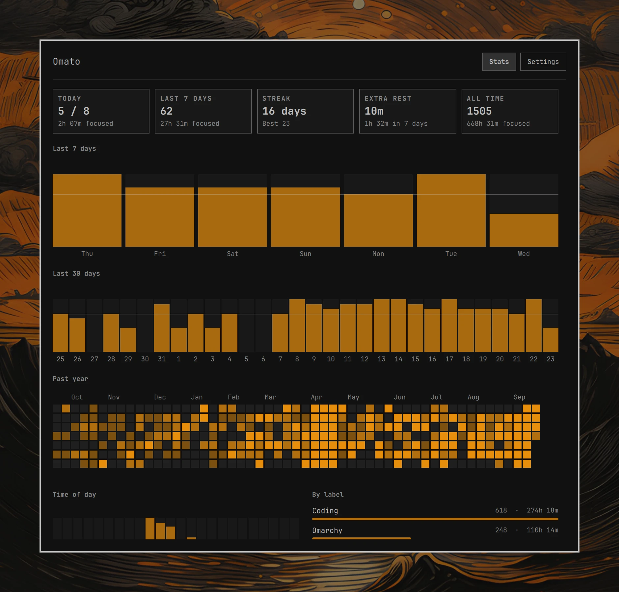Click the day 13 bar in Last 30 days
Image resolution: width=619 pixels, height=592 pixels.
pos(382,326)
